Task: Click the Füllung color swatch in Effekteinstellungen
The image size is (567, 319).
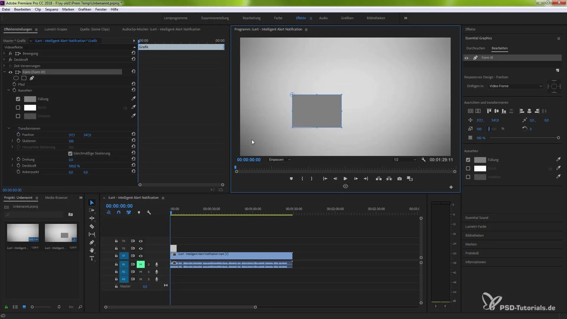Action: click(x=30, y=99)
